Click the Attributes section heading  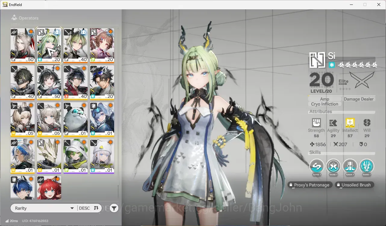[x=321, y=111]
